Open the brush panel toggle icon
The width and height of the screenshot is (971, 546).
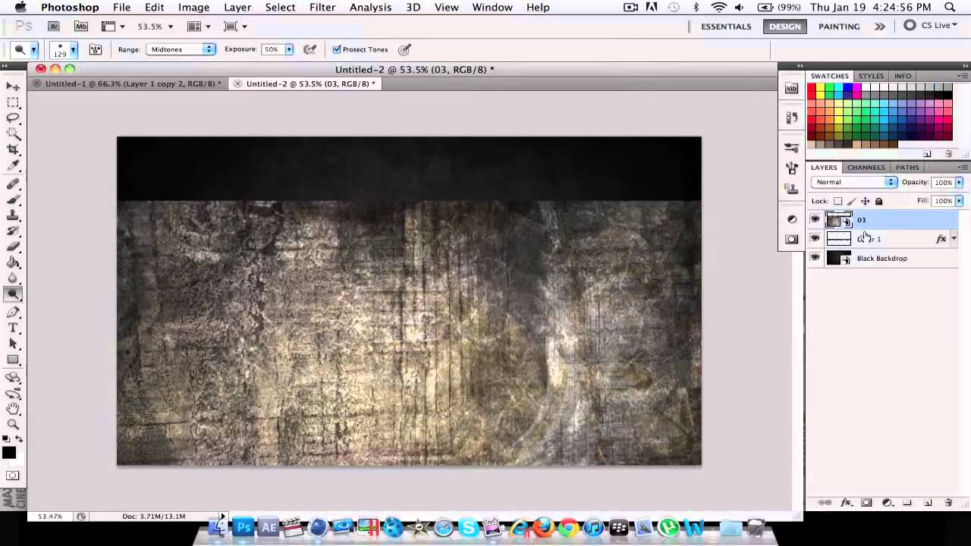click(96, 49)
